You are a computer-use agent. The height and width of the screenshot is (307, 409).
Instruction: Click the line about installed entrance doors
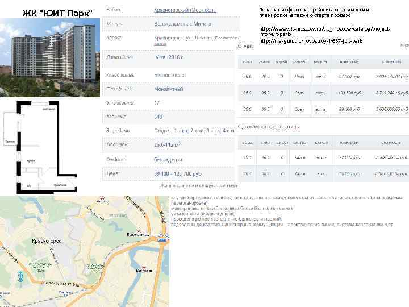click(203, 214)
